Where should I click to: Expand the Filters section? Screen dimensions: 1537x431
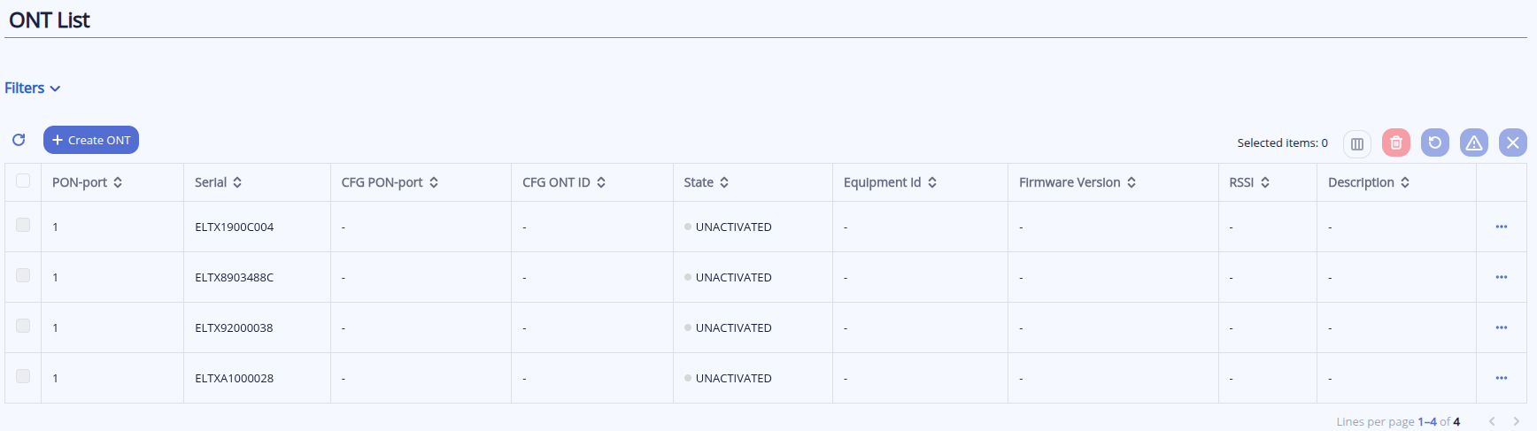(33, 89)
